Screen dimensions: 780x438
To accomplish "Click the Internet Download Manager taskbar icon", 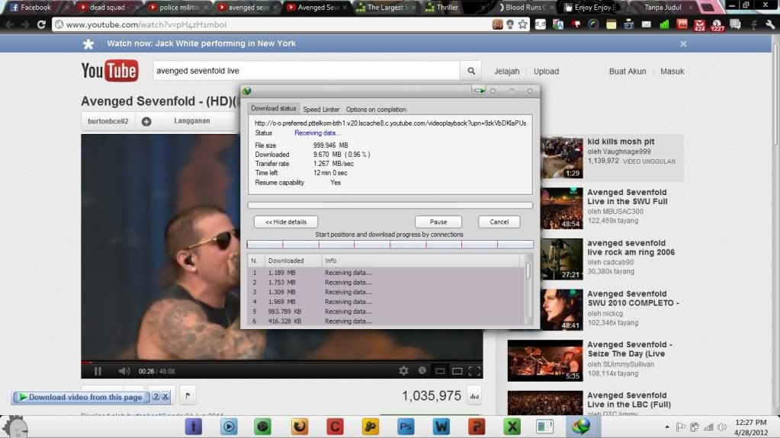I will click(580, 427).
